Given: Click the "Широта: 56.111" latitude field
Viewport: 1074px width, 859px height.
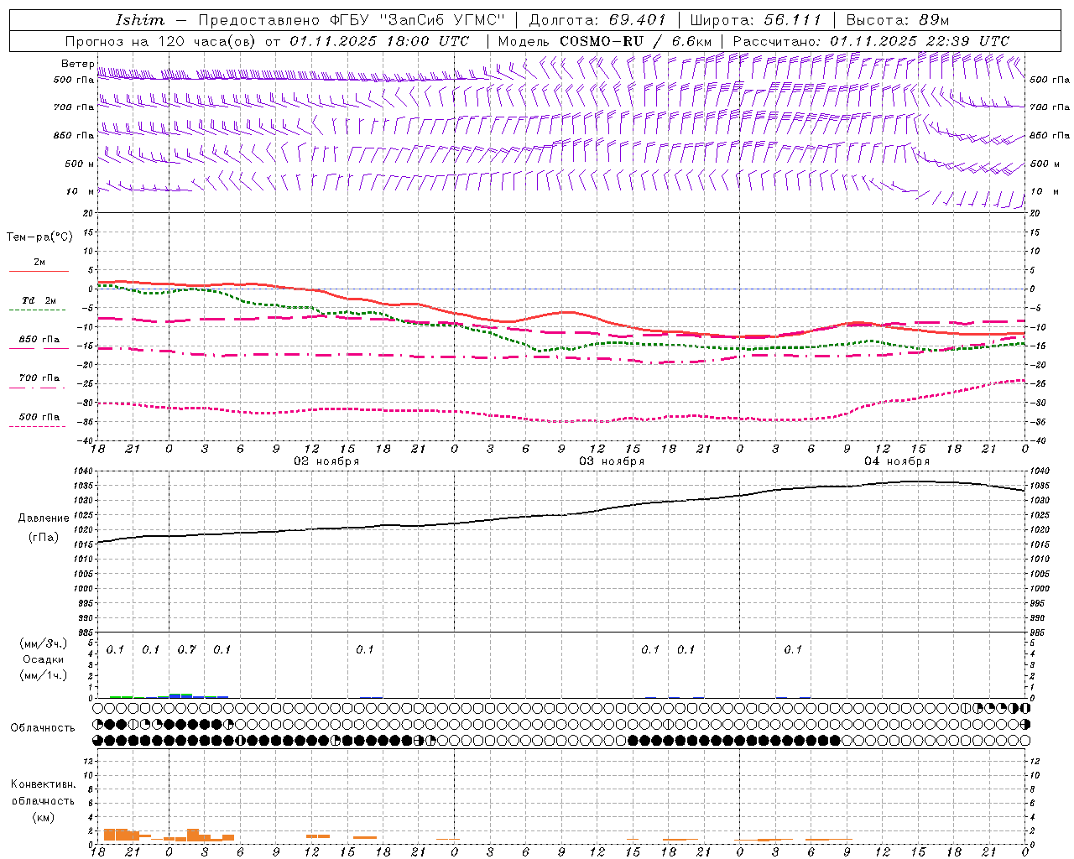Looking at the screenshot, I should point(755,20).
